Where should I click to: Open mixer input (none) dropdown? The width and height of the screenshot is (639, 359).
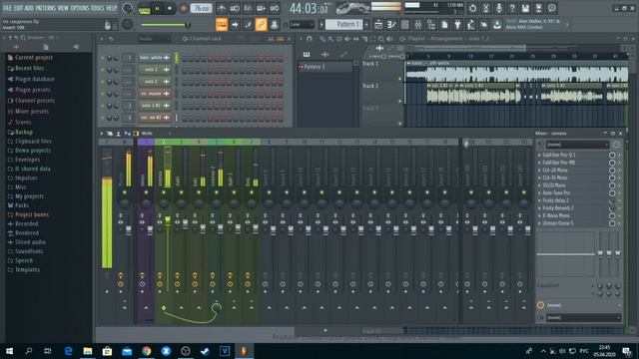tap(578, 145)
